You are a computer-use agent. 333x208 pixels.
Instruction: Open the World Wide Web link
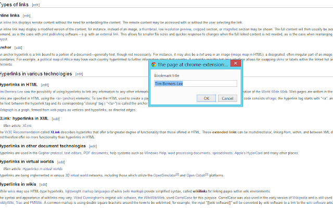(274, 92)
